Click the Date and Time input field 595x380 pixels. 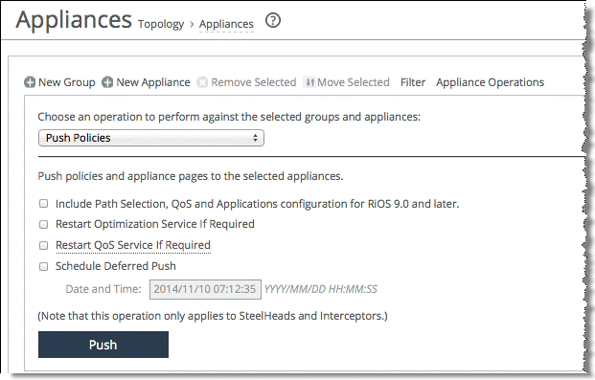(x=205, y=289)
